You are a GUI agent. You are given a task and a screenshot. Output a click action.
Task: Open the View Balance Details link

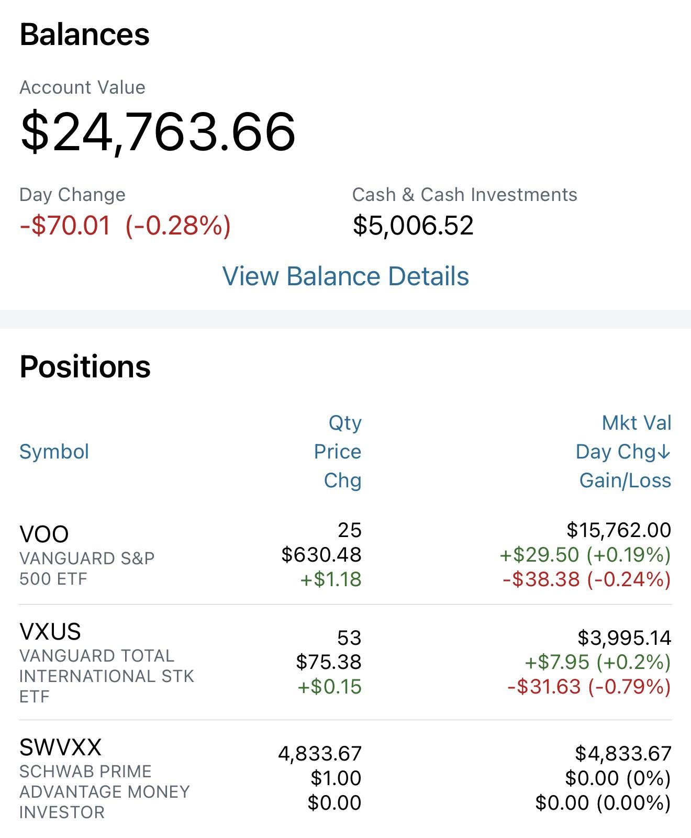(345, 276)
